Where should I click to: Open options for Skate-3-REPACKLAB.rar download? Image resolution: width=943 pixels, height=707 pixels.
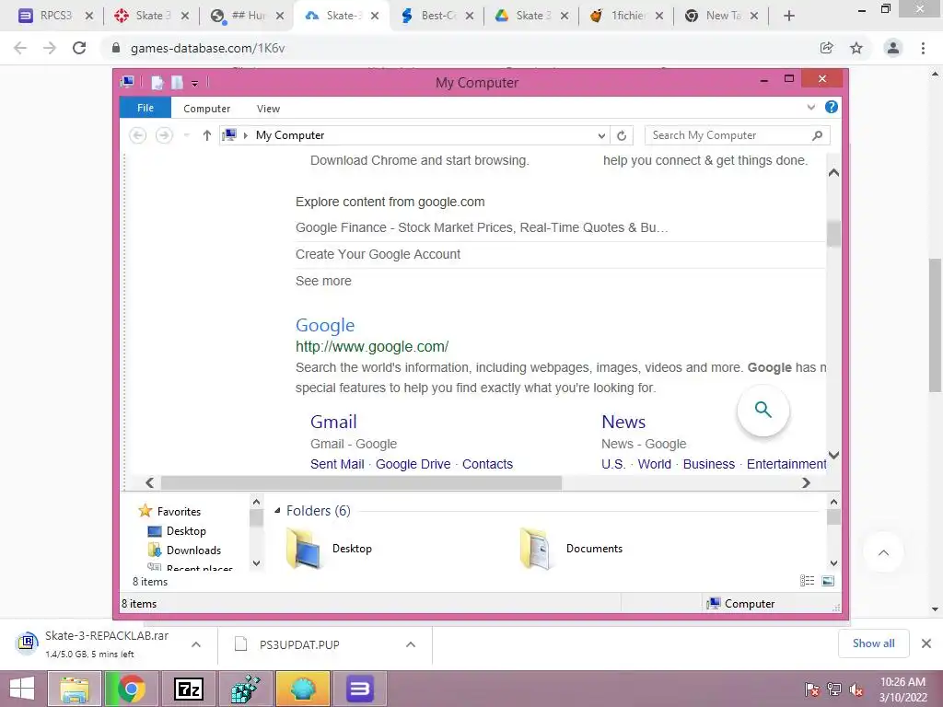pyautogui.click(x=196, y=644)
